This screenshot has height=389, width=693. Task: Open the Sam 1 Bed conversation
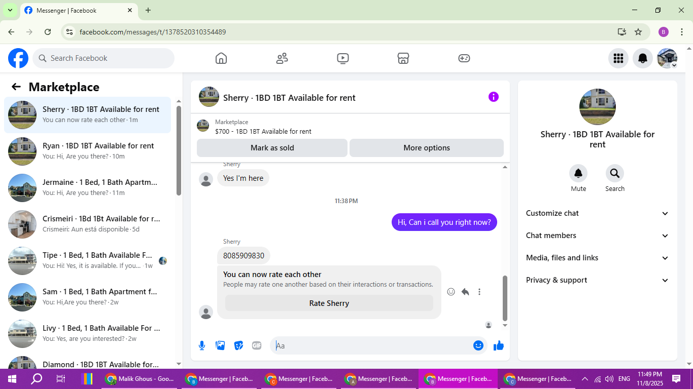[88, 297]
